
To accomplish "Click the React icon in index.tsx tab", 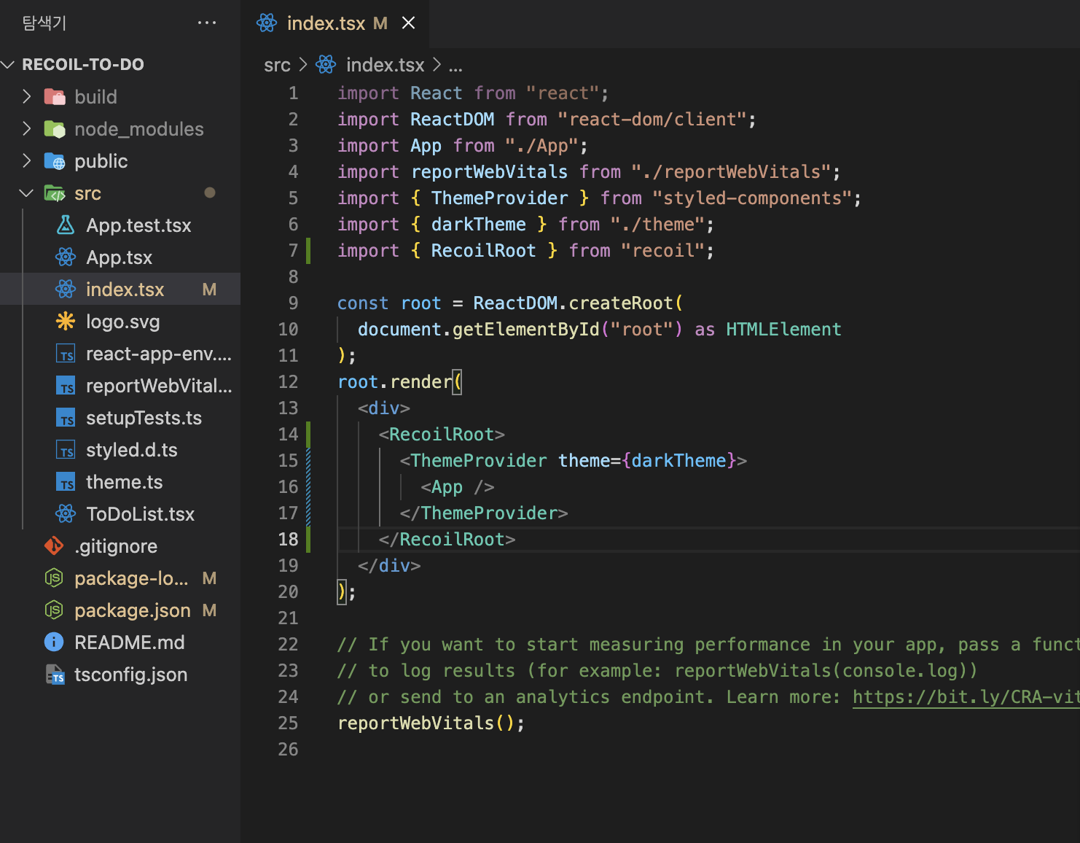I will click(x=267, y=23).
